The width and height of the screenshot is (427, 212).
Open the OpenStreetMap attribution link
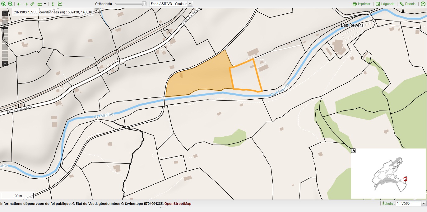pos(178,204)
